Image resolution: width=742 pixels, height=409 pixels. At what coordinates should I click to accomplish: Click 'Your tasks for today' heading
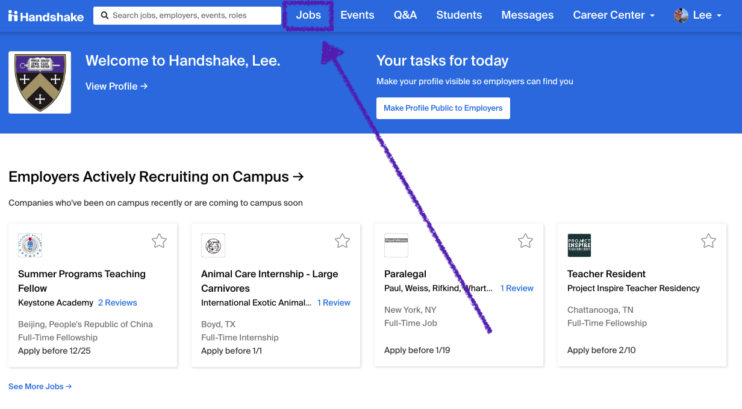tap(443, 61)
